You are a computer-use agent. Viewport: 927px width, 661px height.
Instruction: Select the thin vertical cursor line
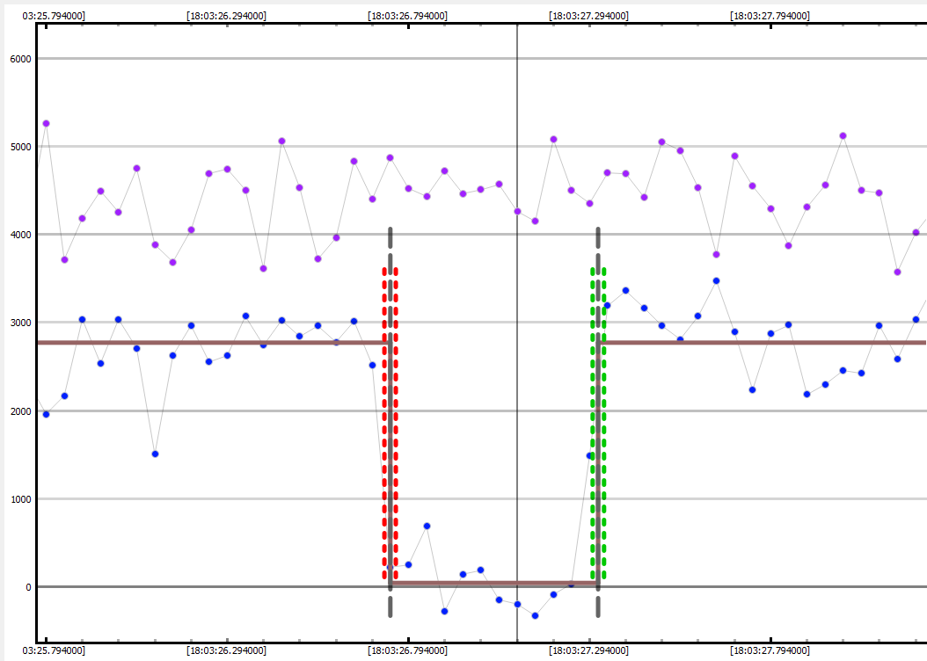click(x=517, y=333)
